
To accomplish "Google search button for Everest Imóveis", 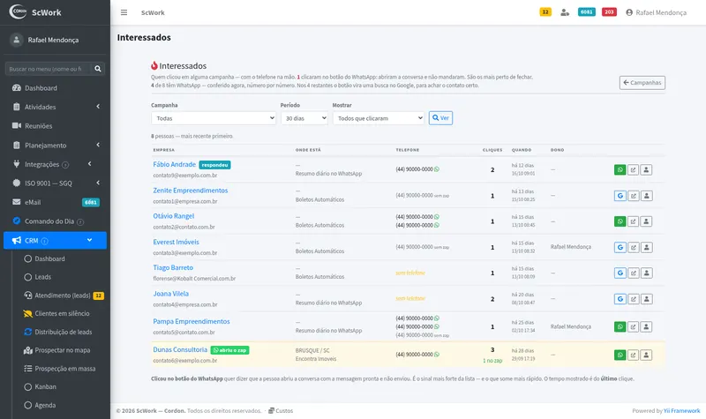I will coord(620,247).
